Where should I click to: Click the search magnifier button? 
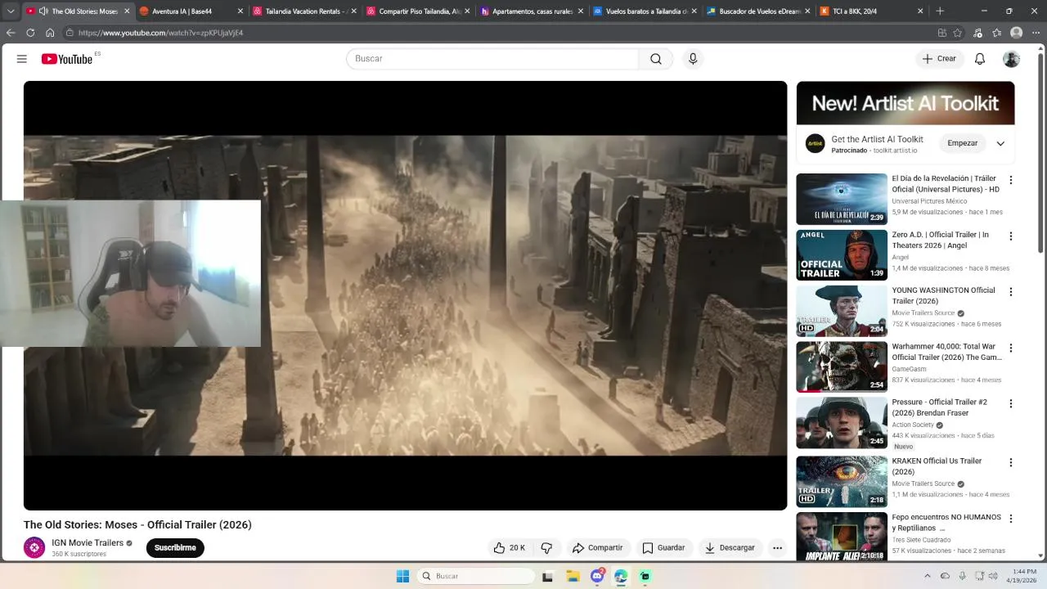[656, 59]
